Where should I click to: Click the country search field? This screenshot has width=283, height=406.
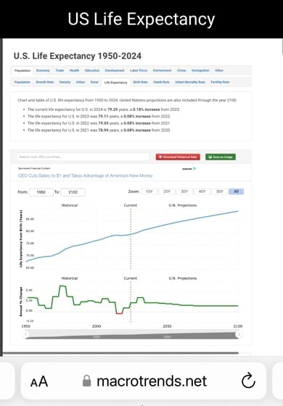(x=83, y=157)
